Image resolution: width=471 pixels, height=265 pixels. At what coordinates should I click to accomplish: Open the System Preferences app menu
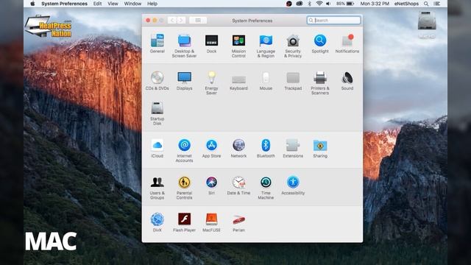(64, 4)
